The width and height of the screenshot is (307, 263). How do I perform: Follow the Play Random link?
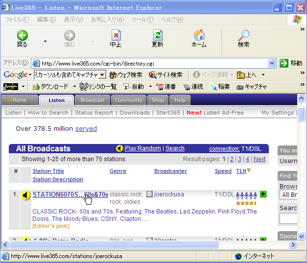tap(143, 148)
